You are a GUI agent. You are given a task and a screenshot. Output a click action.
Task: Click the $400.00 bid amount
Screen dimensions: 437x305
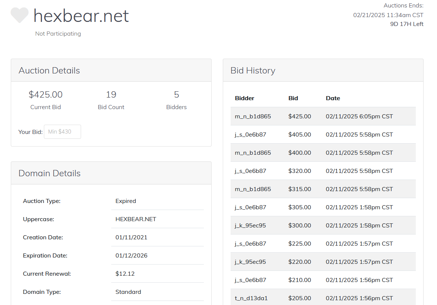300,153
